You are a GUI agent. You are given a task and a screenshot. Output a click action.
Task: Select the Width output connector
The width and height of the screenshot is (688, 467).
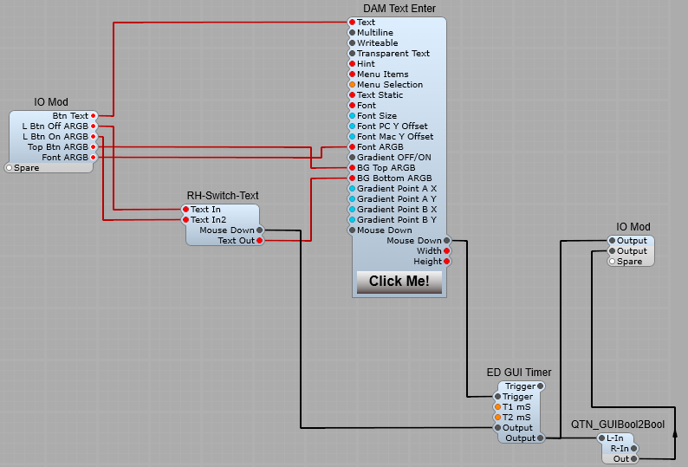pyautogui.click(x=446, y=251)
